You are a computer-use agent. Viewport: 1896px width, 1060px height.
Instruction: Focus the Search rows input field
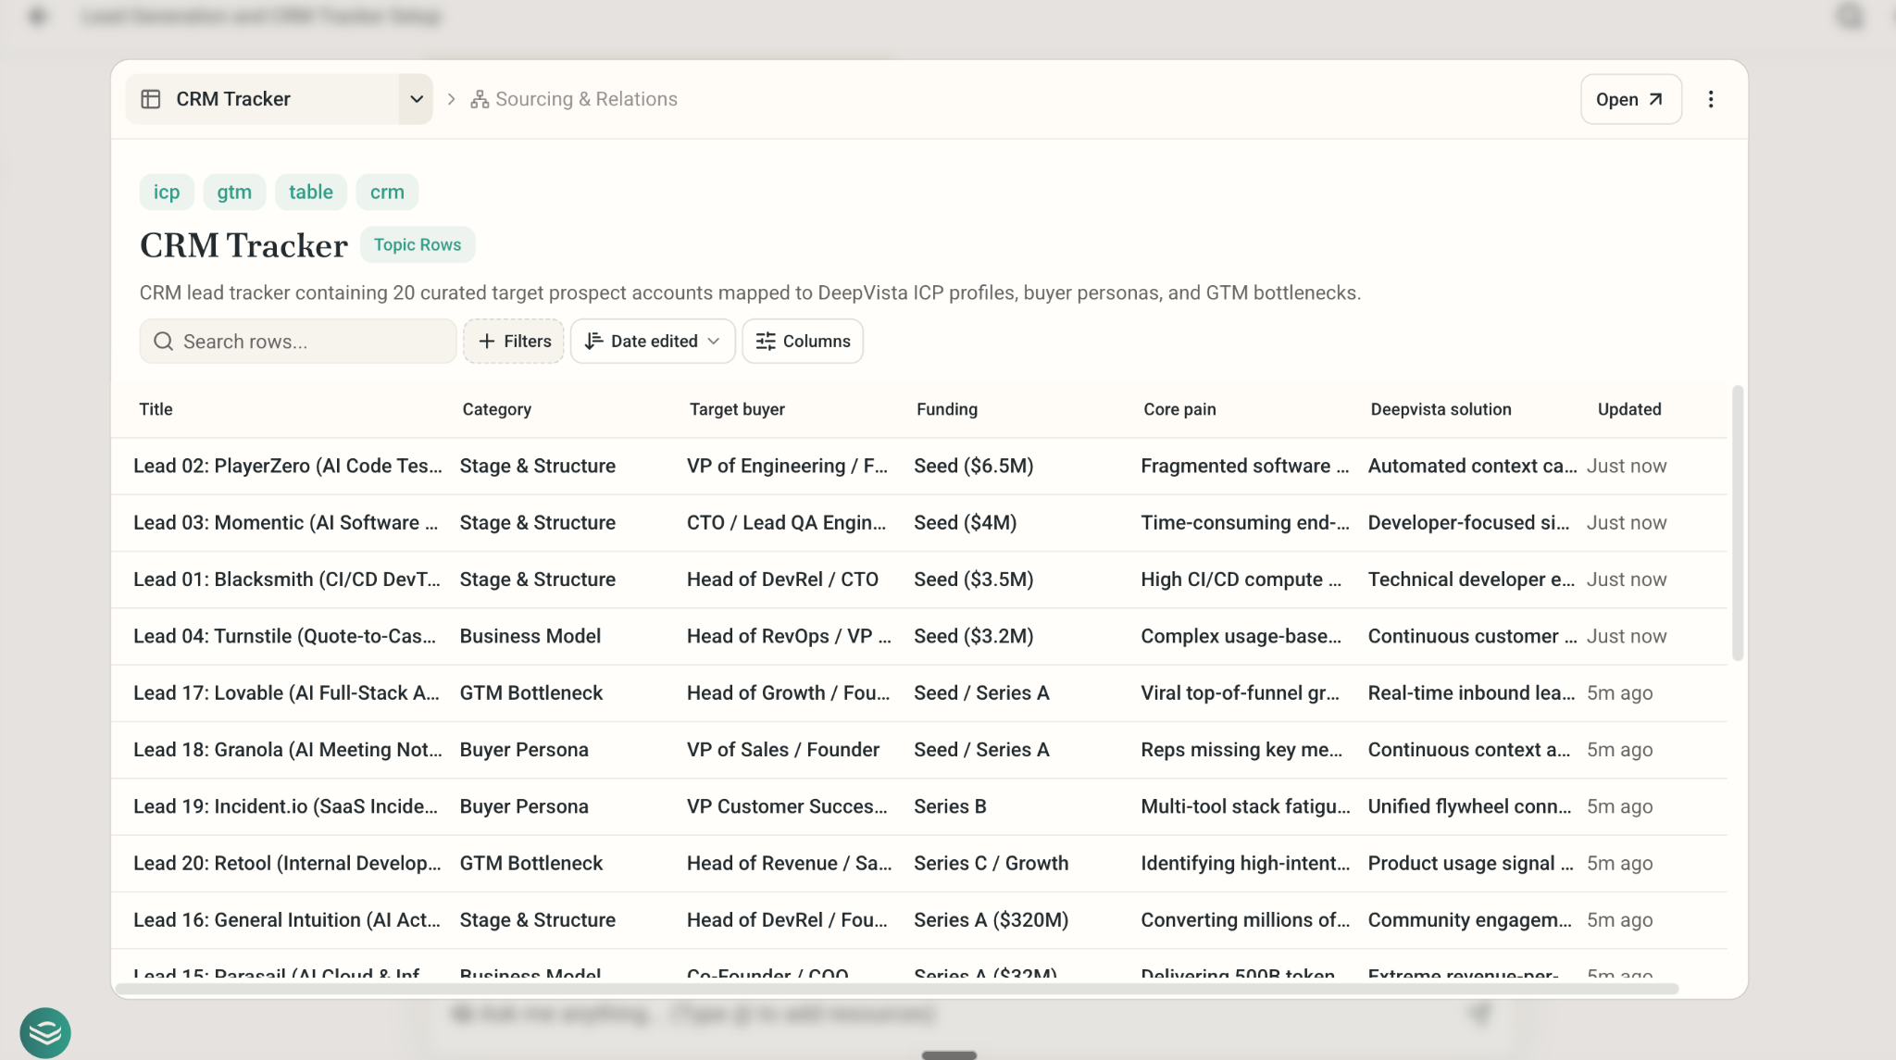tap(297, 342)
